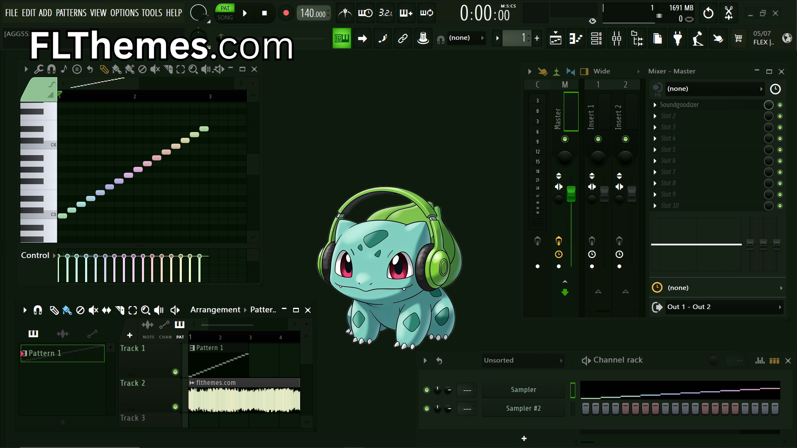797x448 pixels.
Task: Open the EDIT menu
Action: tap(29, 13)
